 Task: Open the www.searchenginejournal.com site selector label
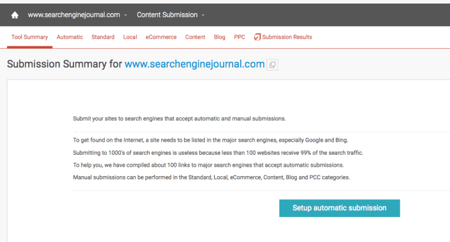click(74, 15)
